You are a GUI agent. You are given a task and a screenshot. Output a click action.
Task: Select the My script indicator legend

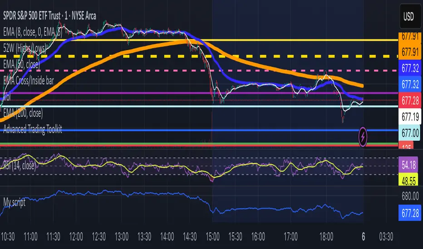(15, 202)
